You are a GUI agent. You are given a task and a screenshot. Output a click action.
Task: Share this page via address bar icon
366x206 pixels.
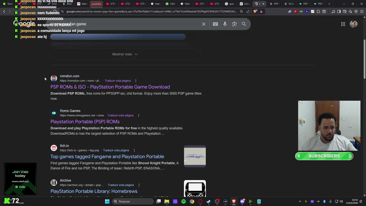pos(248,11)
